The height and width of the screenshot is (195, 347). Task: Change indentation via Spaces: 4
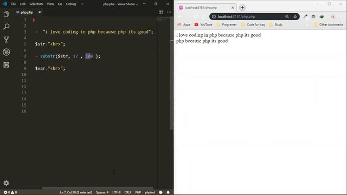(x=102, y=192)
